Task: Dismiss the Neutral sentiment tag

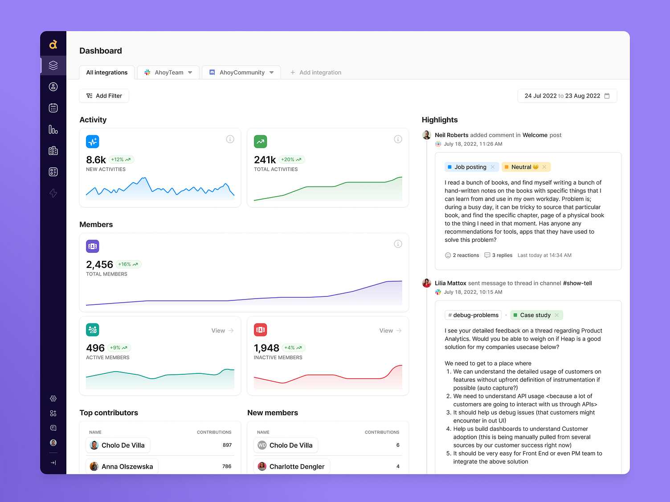Action: [544, 167]
